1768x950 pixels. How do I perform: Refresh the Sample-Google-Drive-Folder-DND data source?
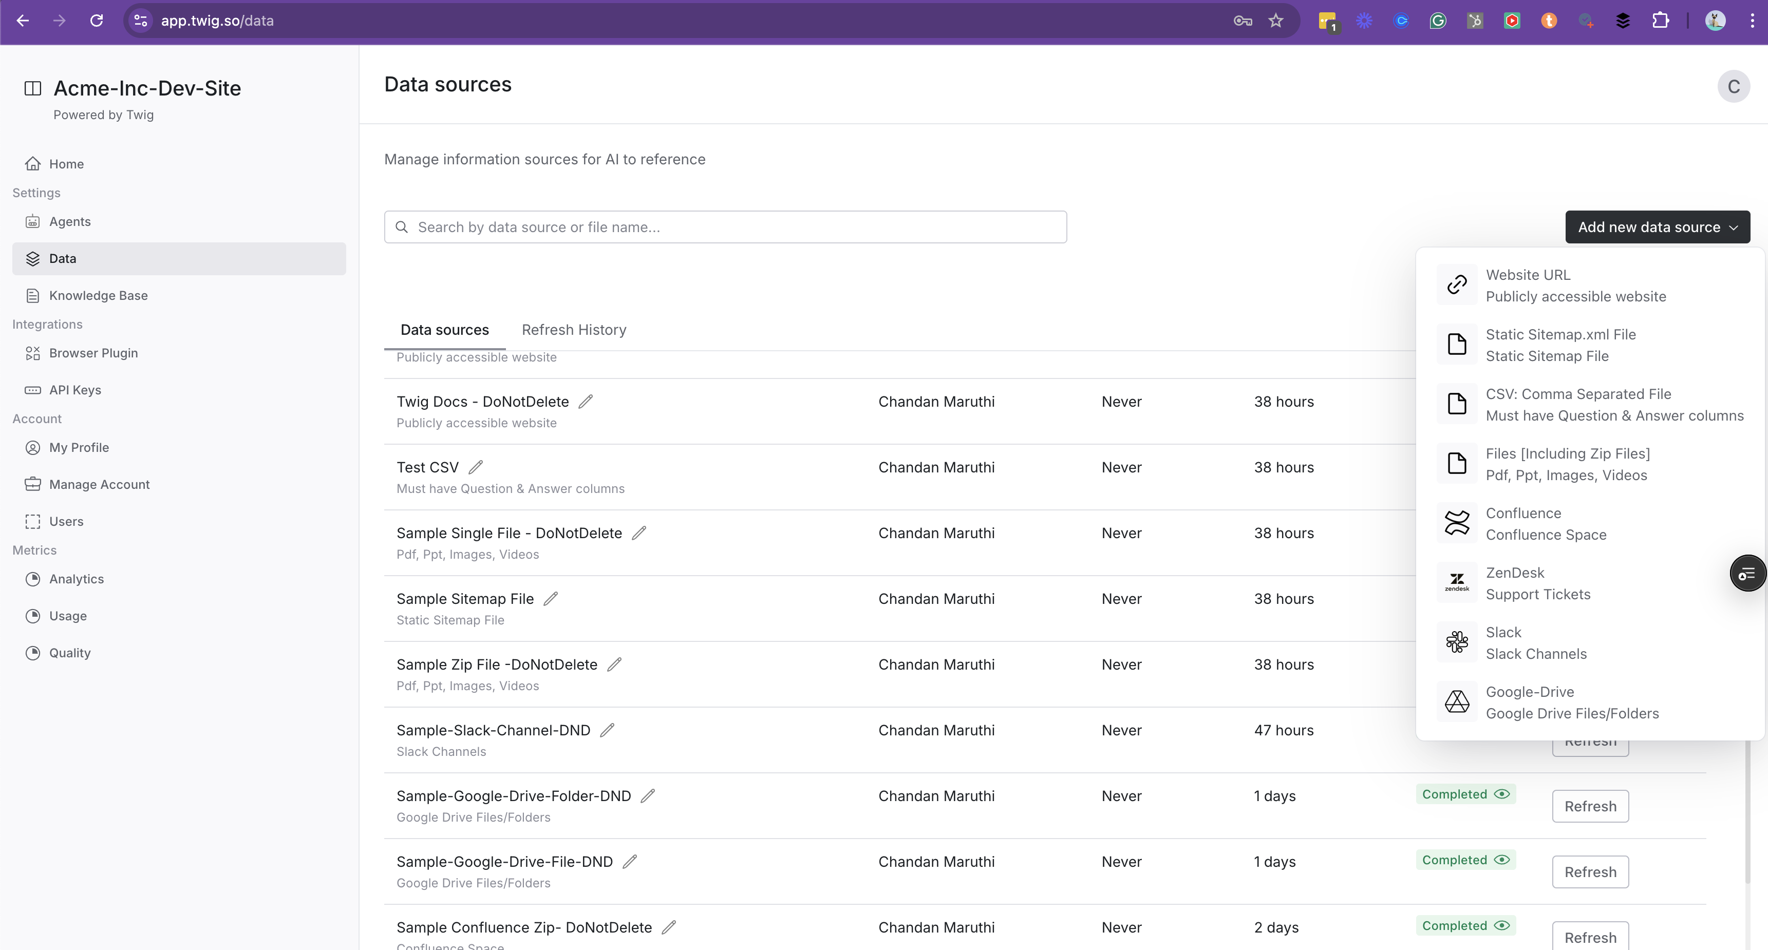(1590, 806)
